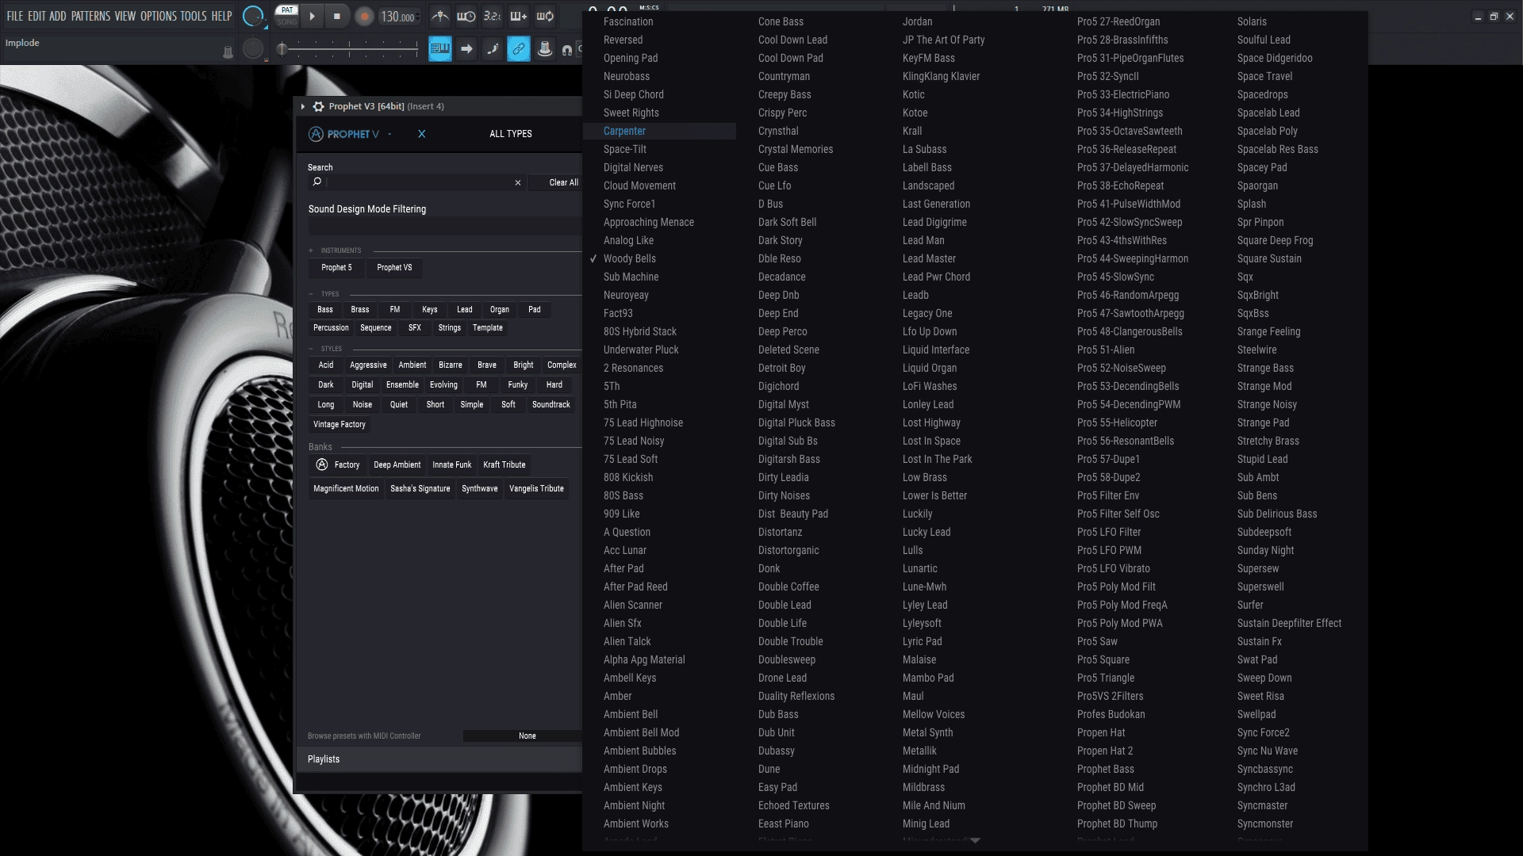
Task: Toggle the Prophet 5 instrument filter
Action: click(336, 268)
